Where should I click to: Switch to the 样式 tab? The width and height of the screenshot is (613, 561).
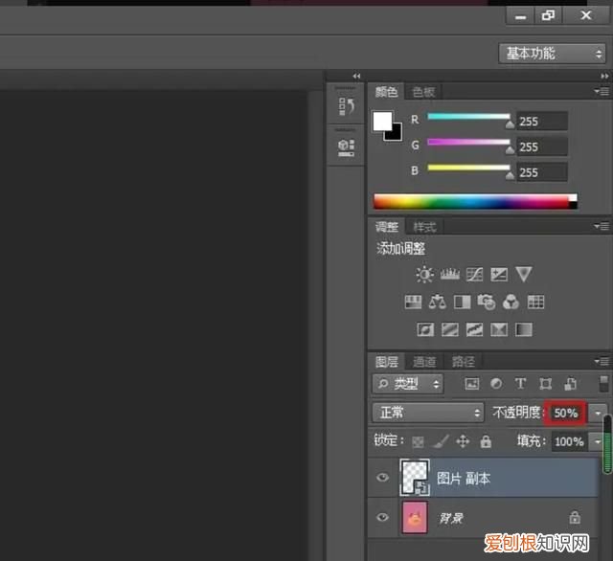tap(424, 227)
